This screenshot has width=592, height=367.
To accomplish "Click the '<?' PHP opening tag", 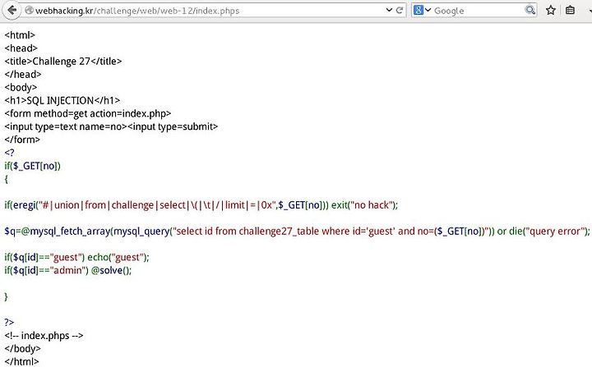I will pyautogui.click(x=9, y=153).
